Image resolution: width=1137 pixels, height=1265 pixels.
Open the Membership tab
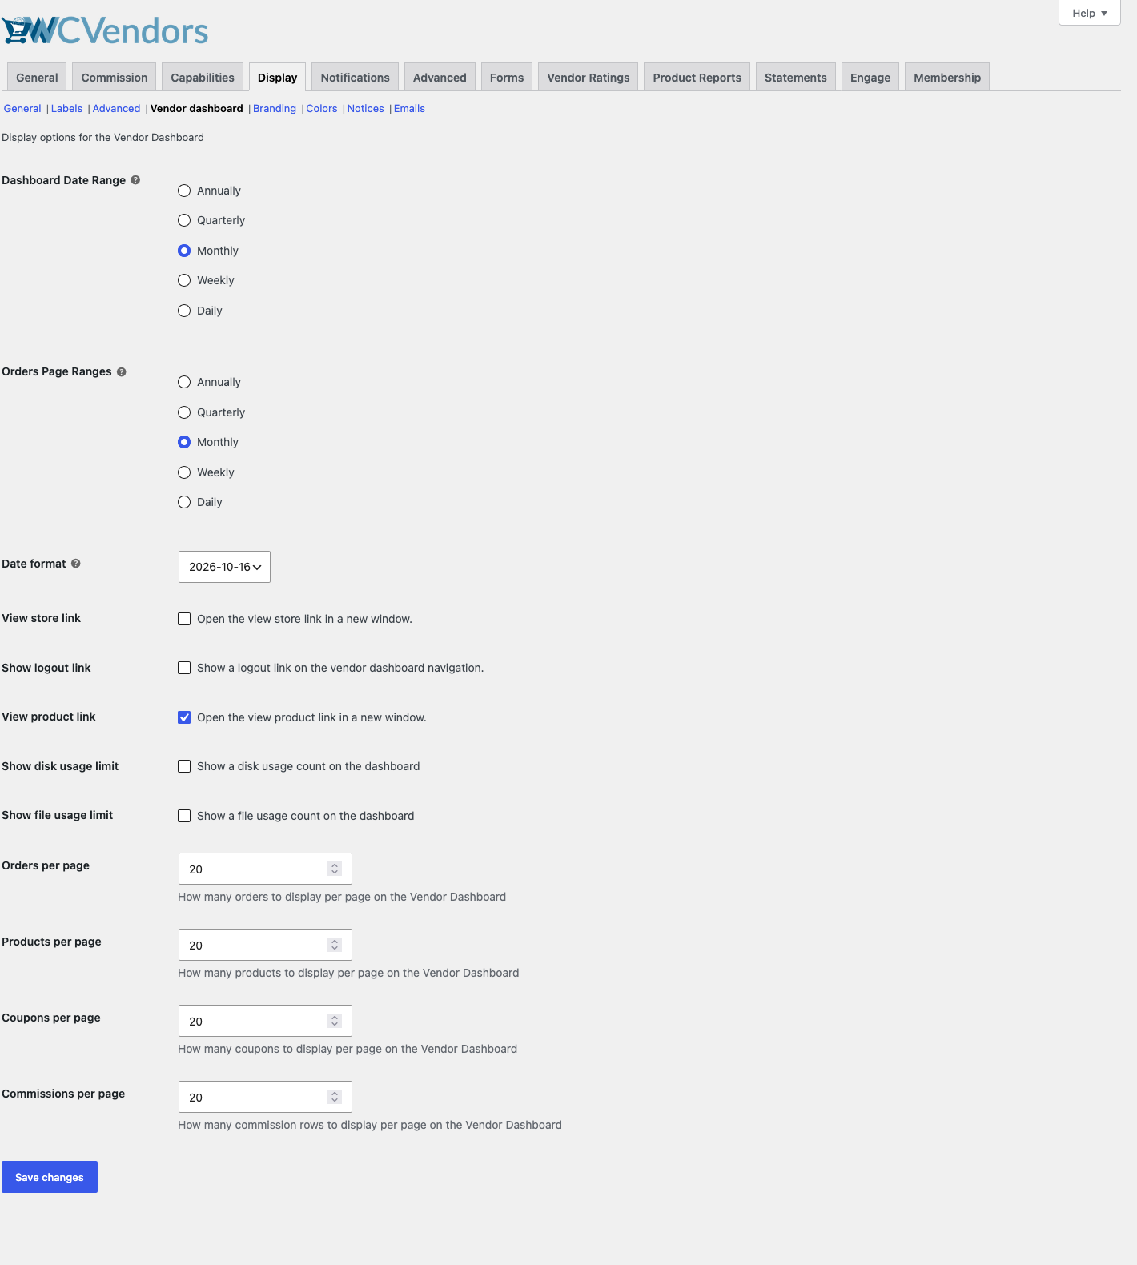point(947,78)
